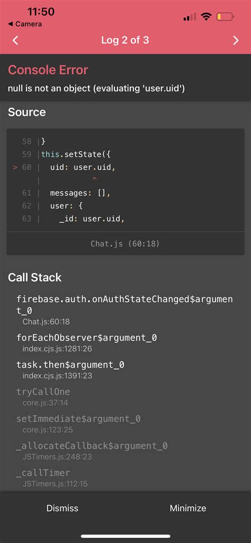Go to the previous log with left chevron
Viewport: 251px width, 543px height.
pos(15,40)
